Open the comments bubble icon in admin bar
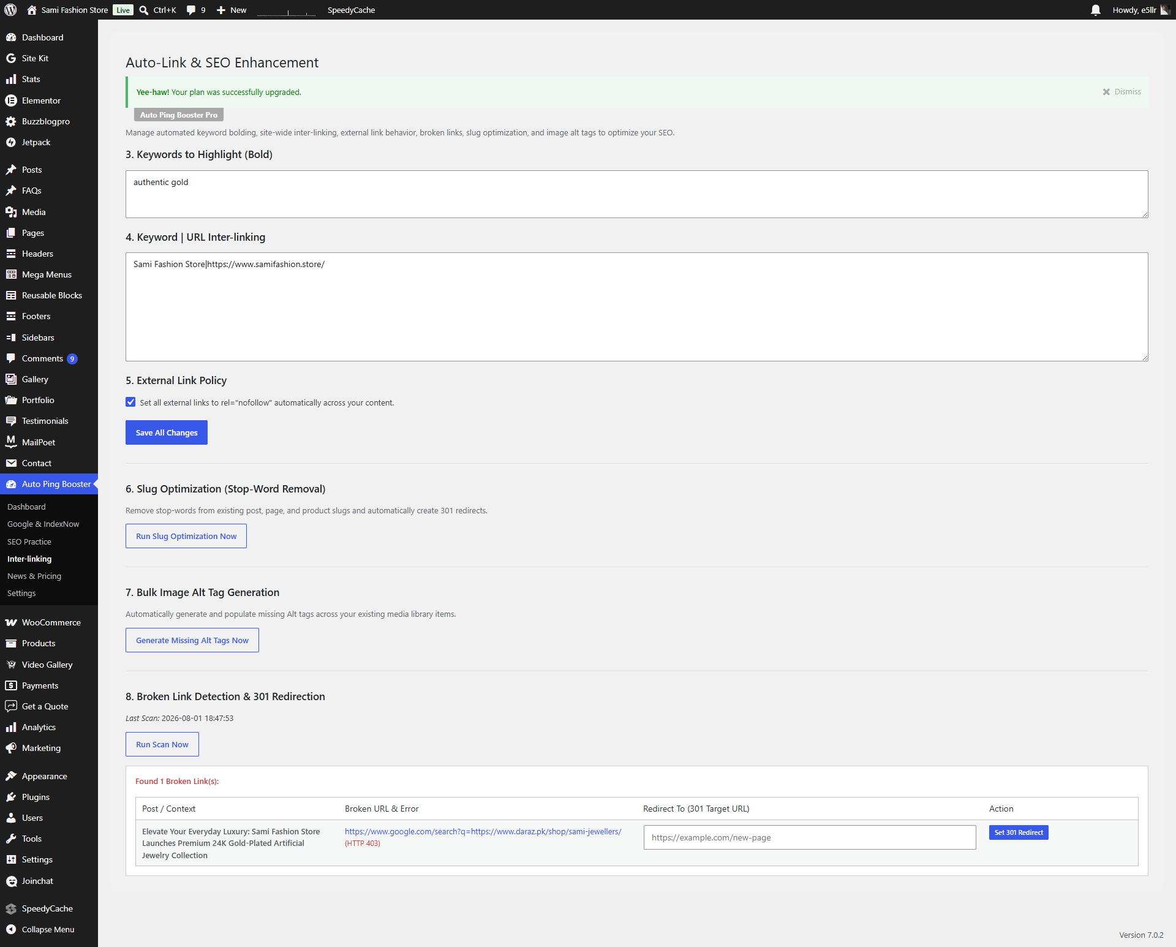The height and width of the screenshot is (947, 1176). (191, 10)
